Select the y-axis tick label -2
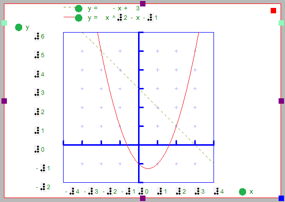The image size is (285, 202). point(43,187)
